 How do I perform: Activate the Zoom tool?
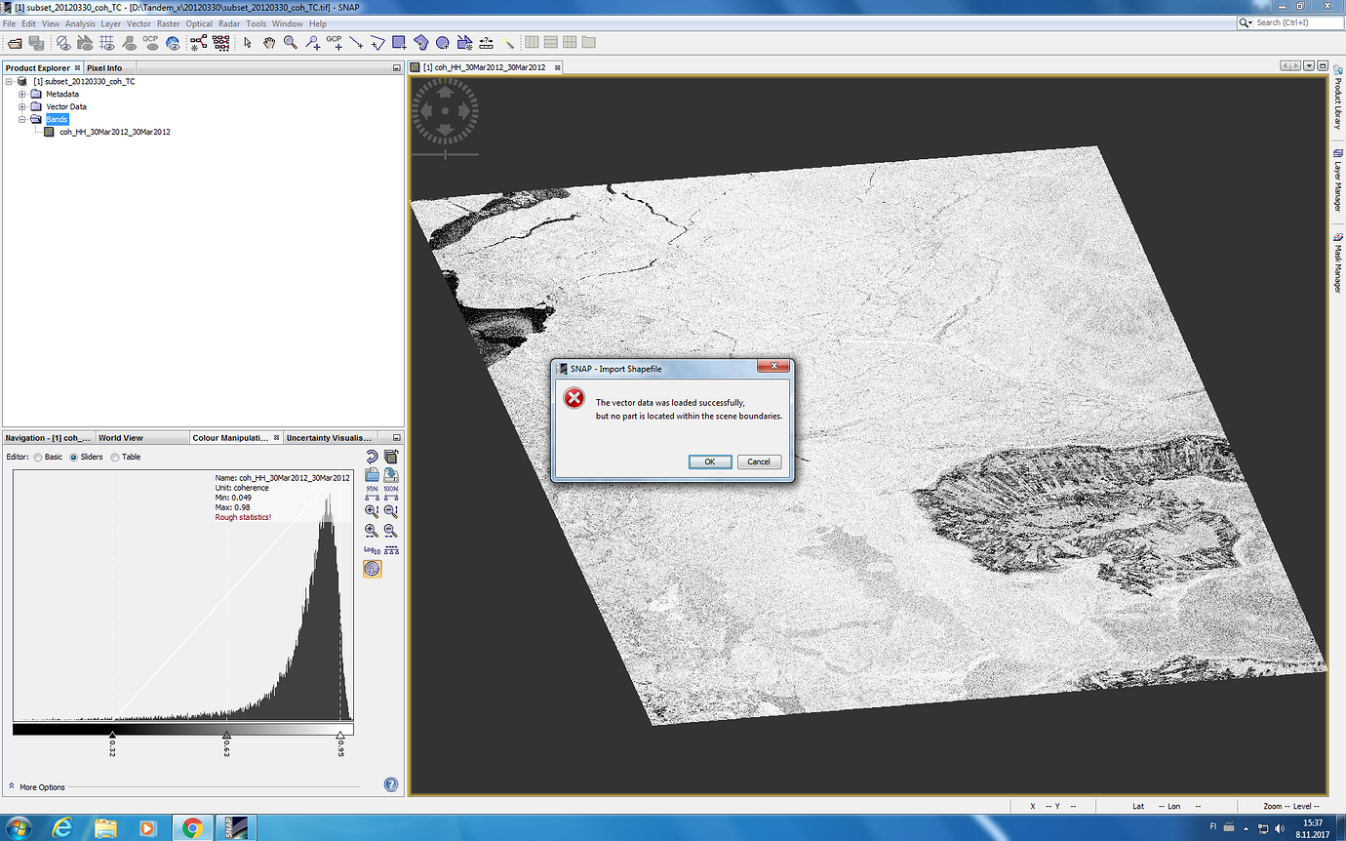[x=290, y=43]
